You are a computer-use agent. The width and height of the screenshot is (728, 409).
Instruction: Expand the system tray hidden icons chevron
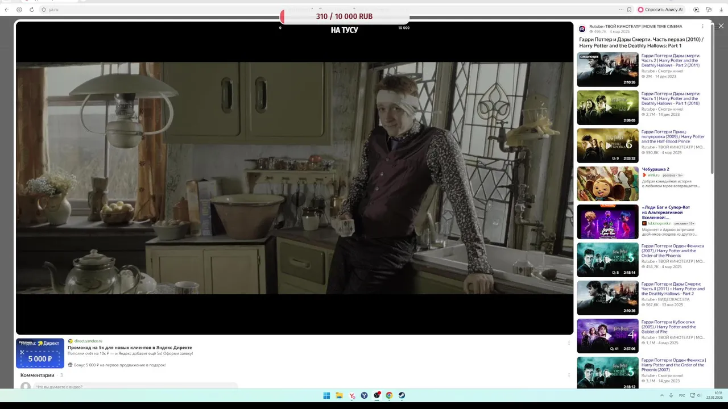[x=661, y=395]
